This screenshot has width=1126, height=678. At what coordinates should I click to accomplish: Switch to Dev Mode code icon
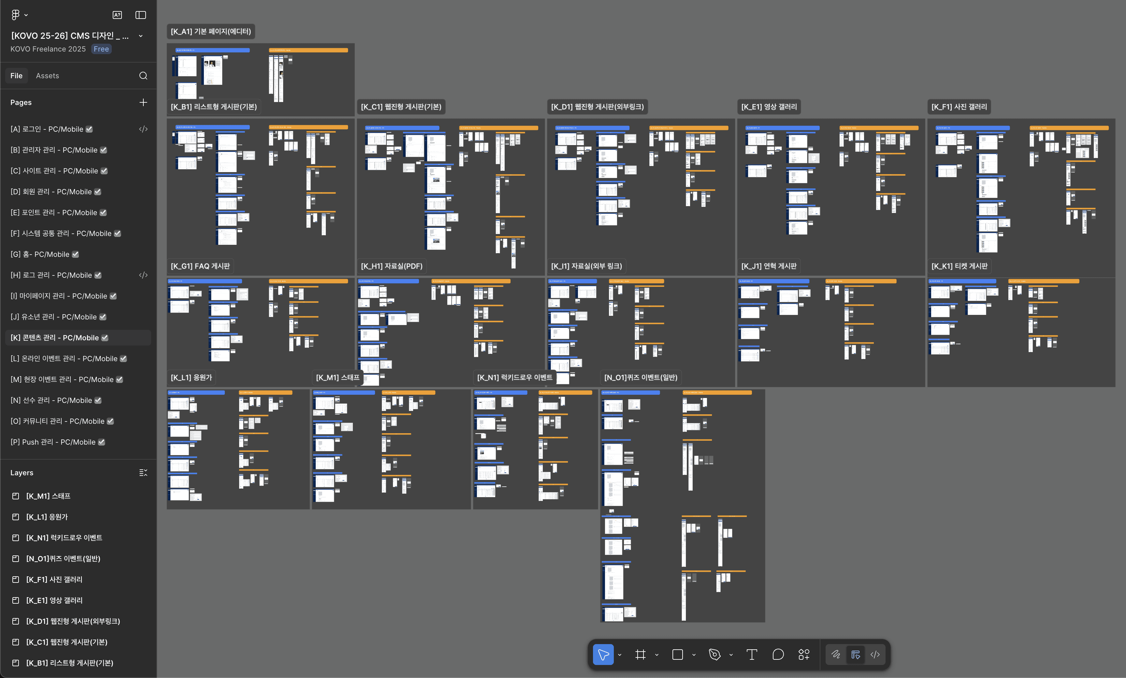point(875,655)
